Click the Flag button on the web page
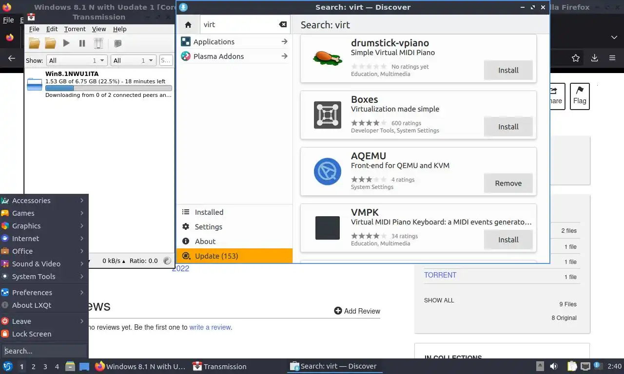The image size is (624, 374). (580, 96)
